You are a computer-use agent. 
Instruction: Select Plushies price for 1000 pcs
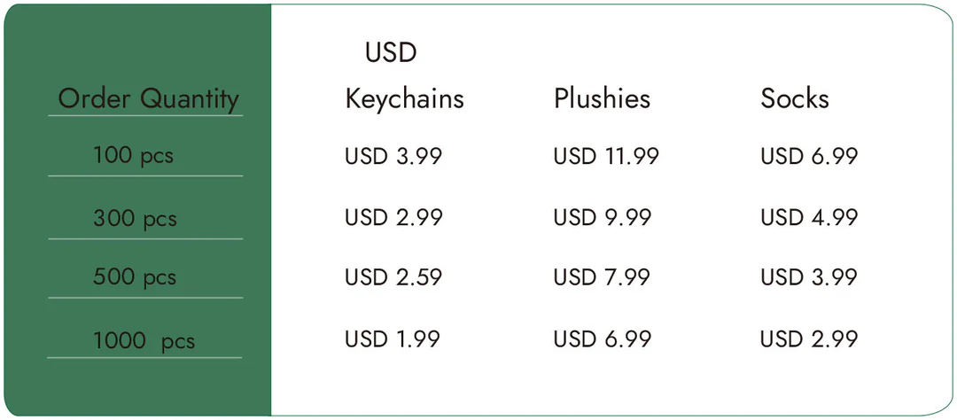tap(602, 338)
